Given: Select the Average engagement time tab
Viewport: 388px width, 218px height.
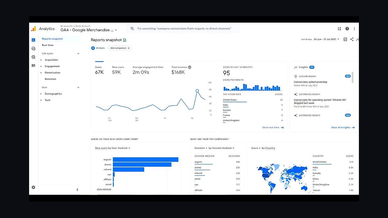Looking at the screenshot, I should pyautogui.click(x=148, y=70).
